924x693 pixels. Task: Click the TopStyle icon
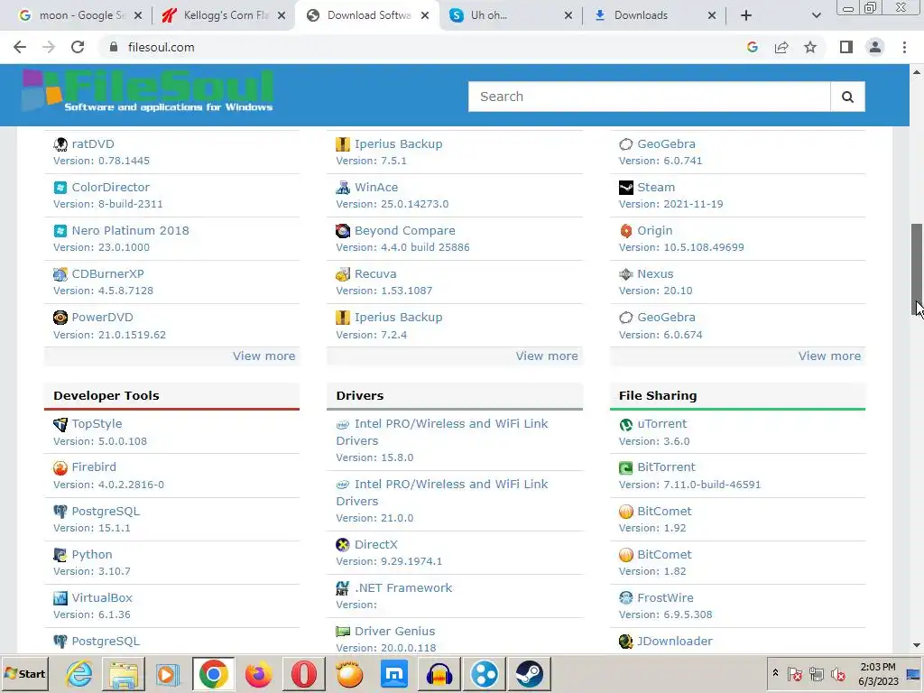click(60, 424)
